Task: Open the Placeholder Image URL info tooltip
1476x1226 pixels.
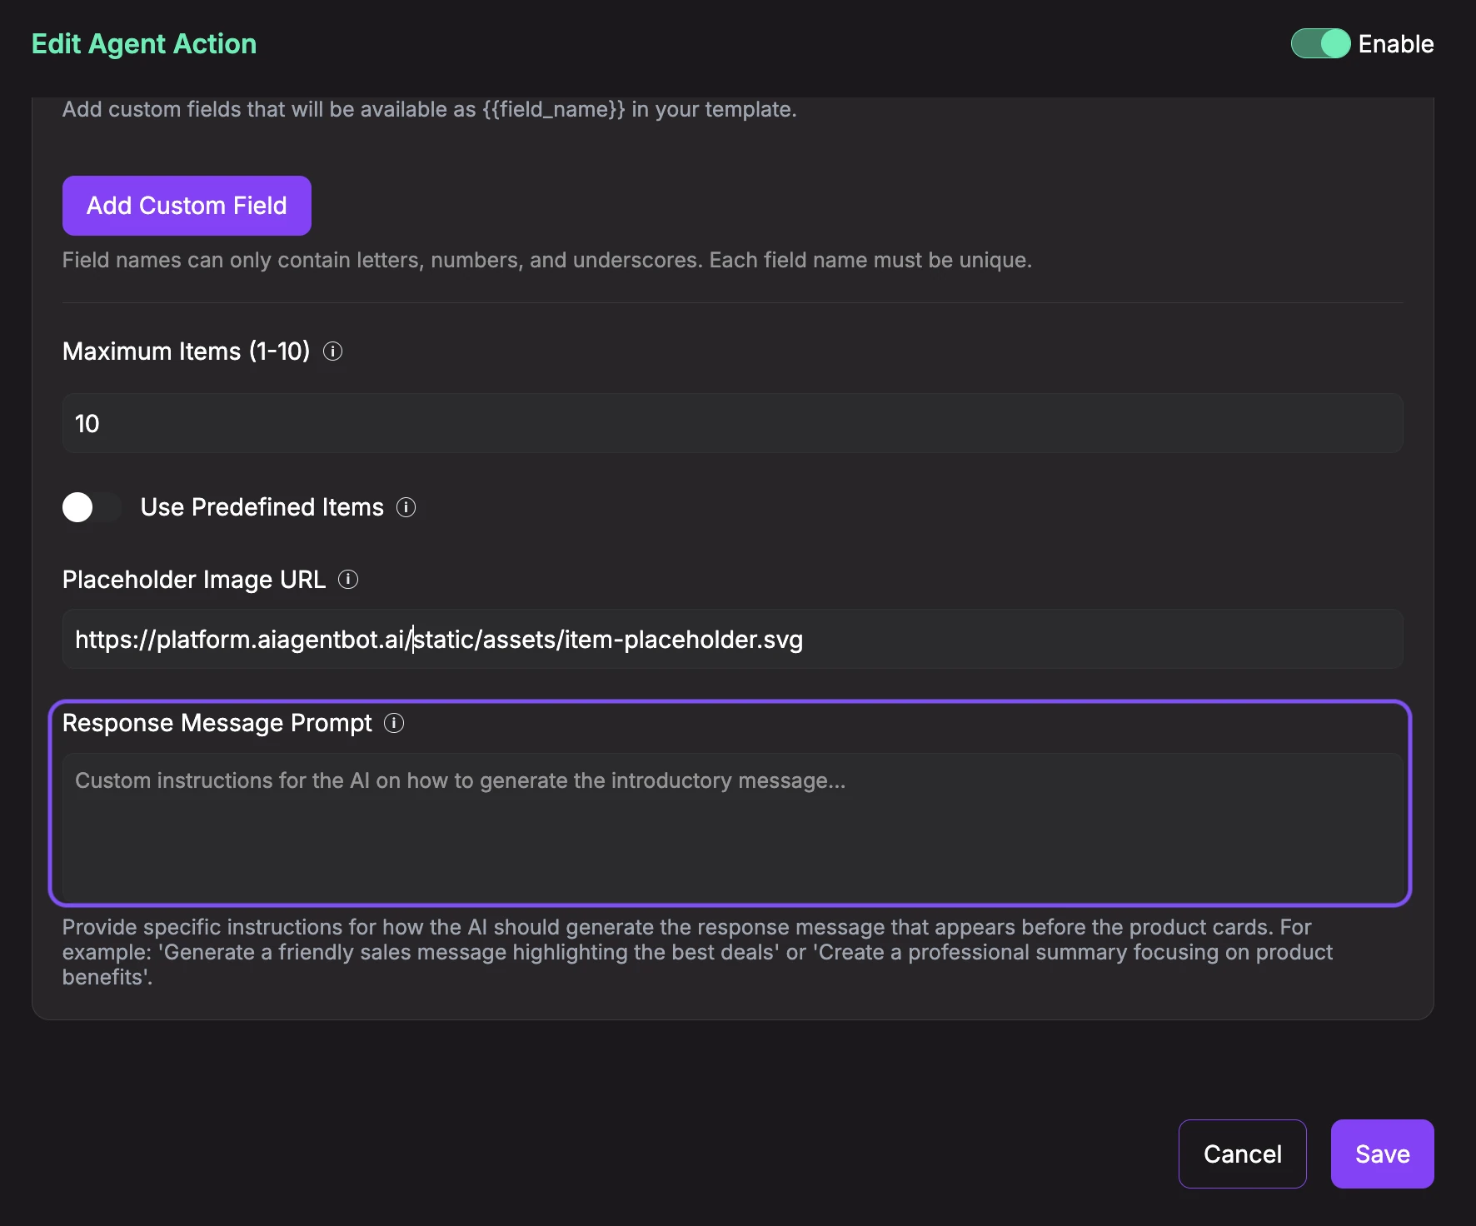Action: click(x=348, y=580)
